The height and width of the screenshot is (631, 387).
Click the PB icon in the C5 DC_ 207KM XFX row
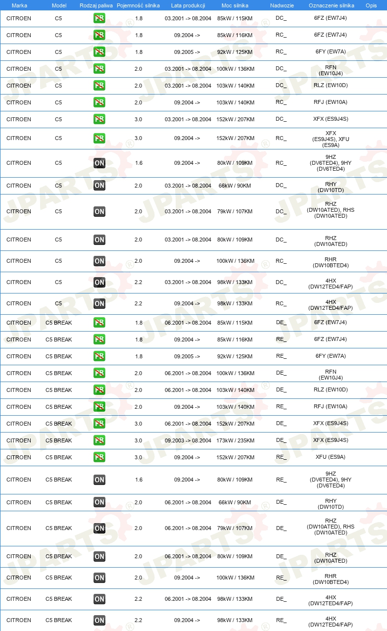coord(99,119)
